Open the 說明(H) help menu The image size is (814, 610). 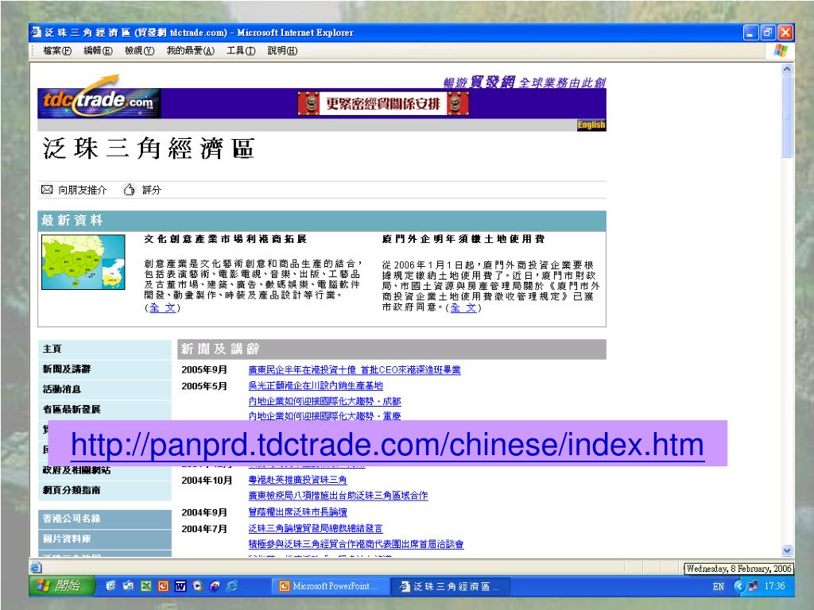(x=282, y=51)
